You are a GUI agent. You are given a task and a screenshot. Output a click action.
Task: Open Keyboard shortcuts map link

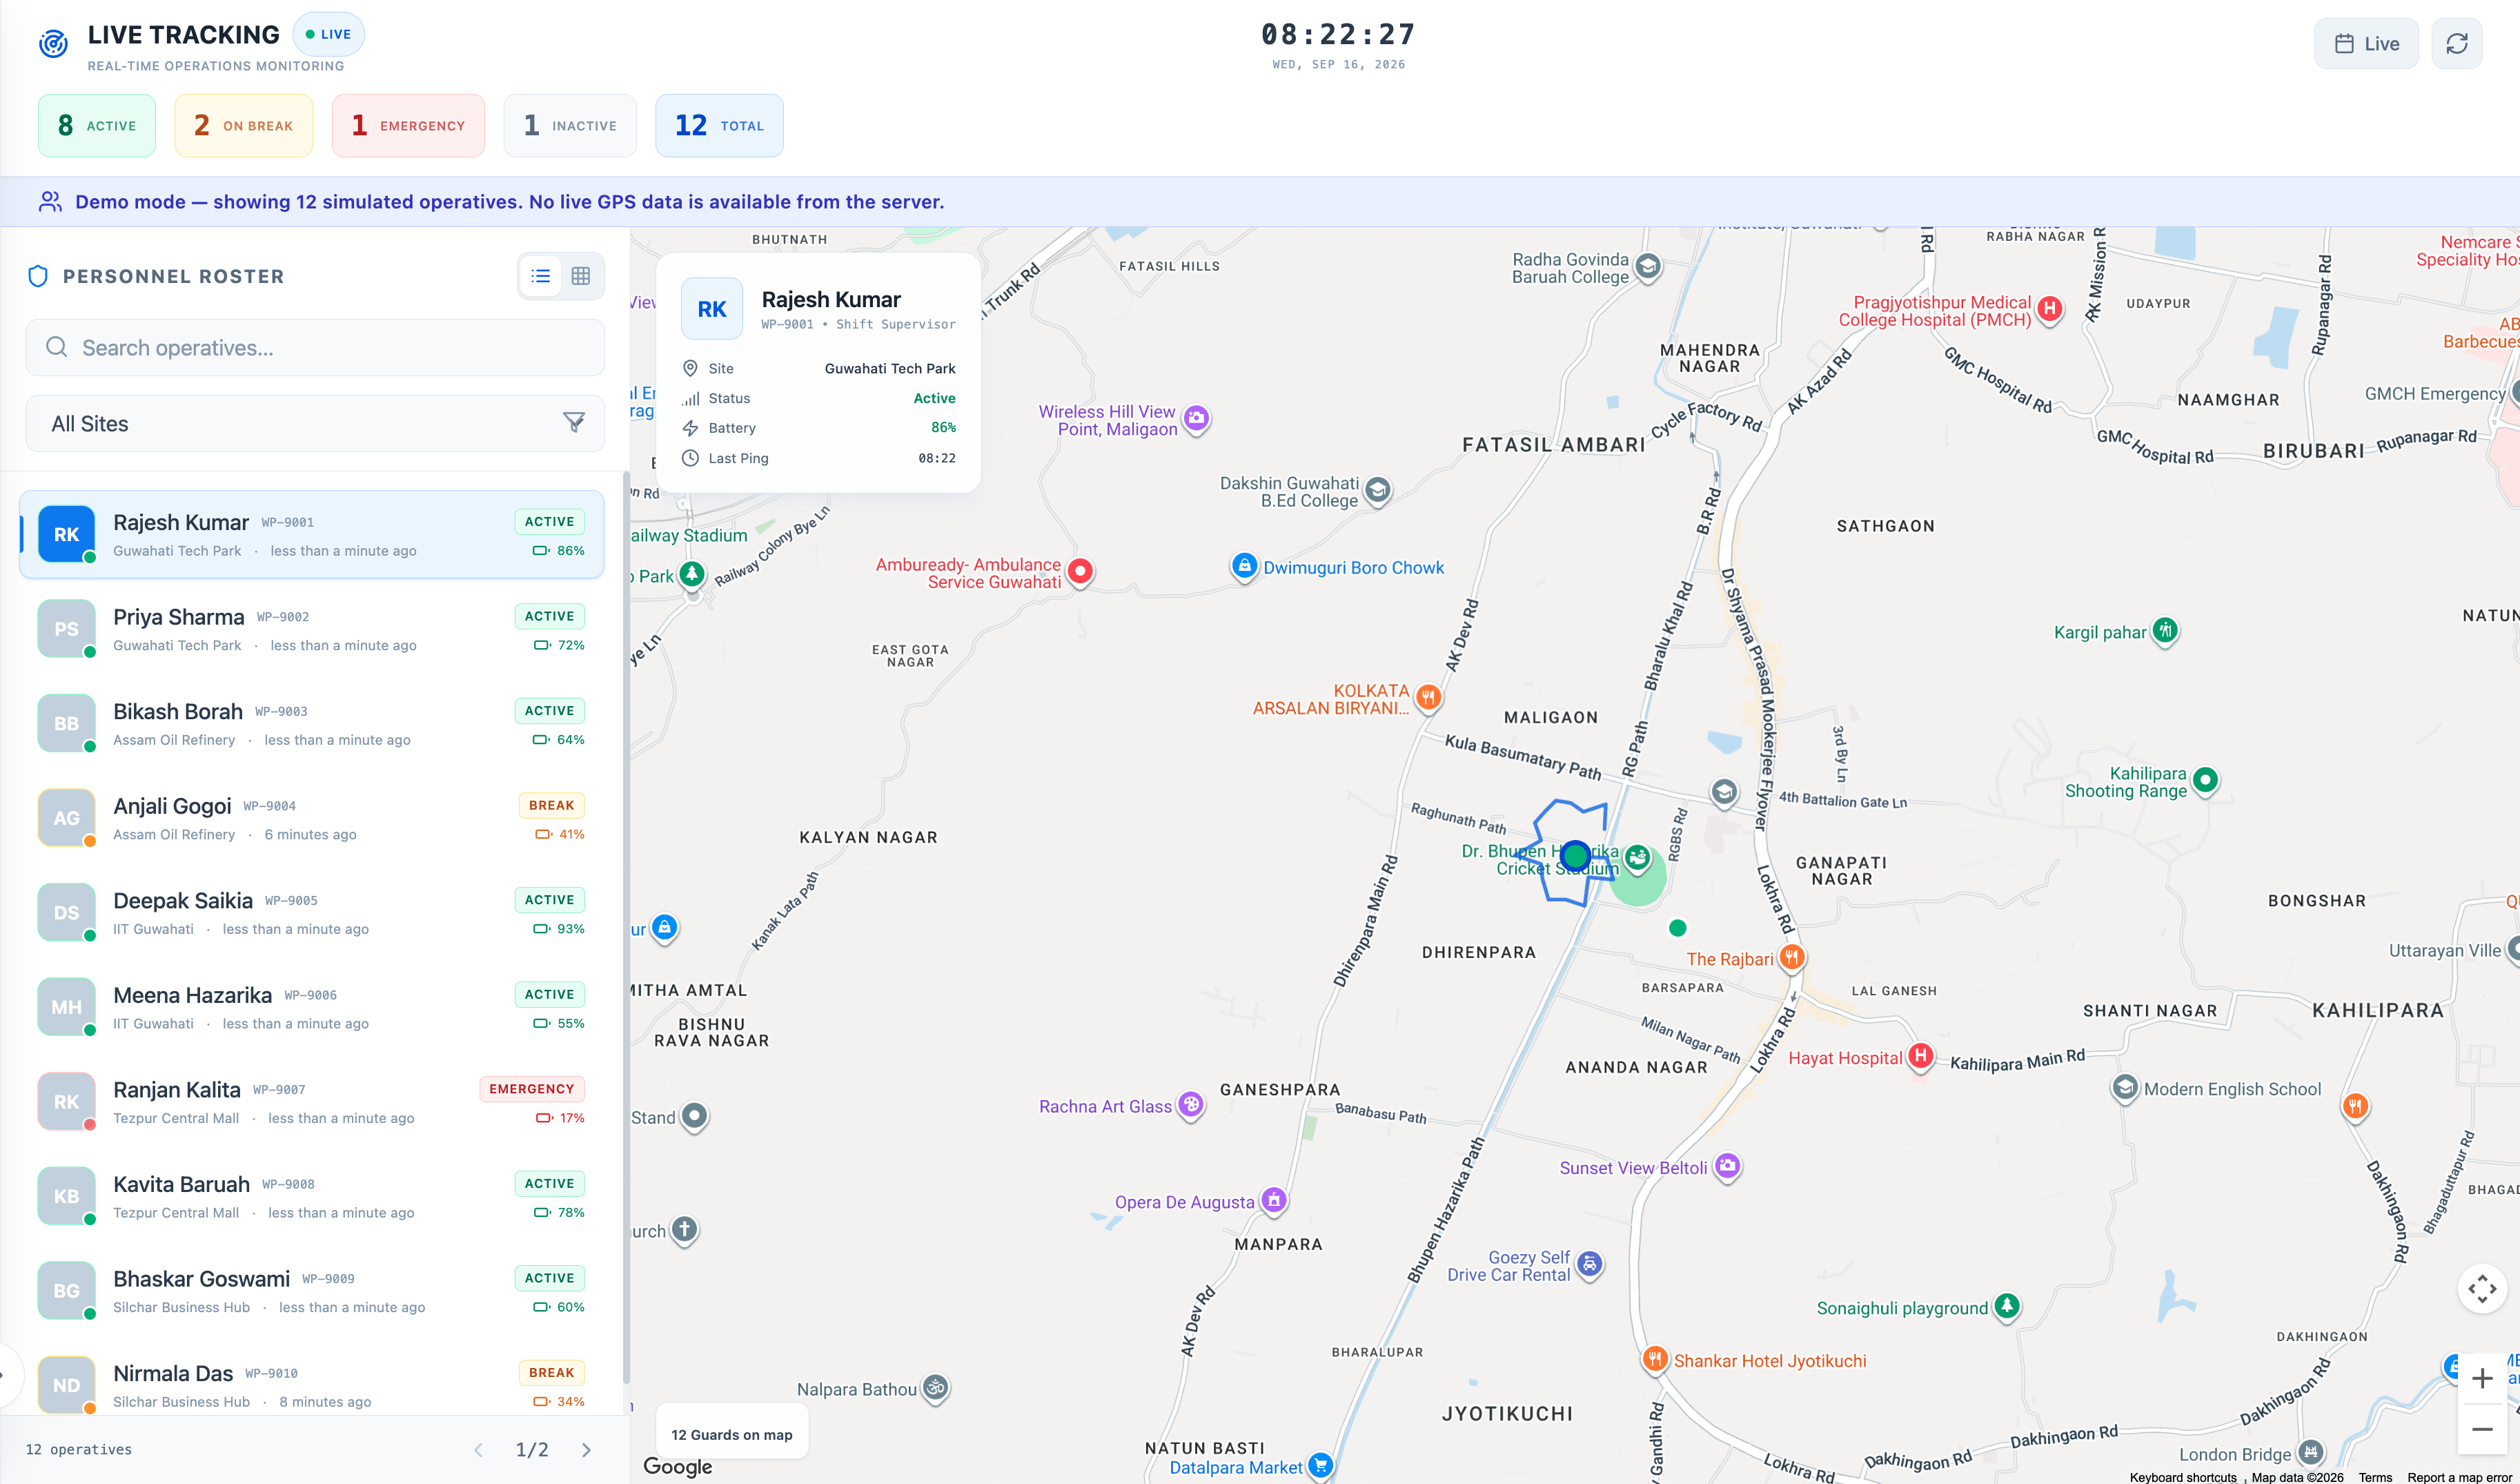click(2183, 1477)
